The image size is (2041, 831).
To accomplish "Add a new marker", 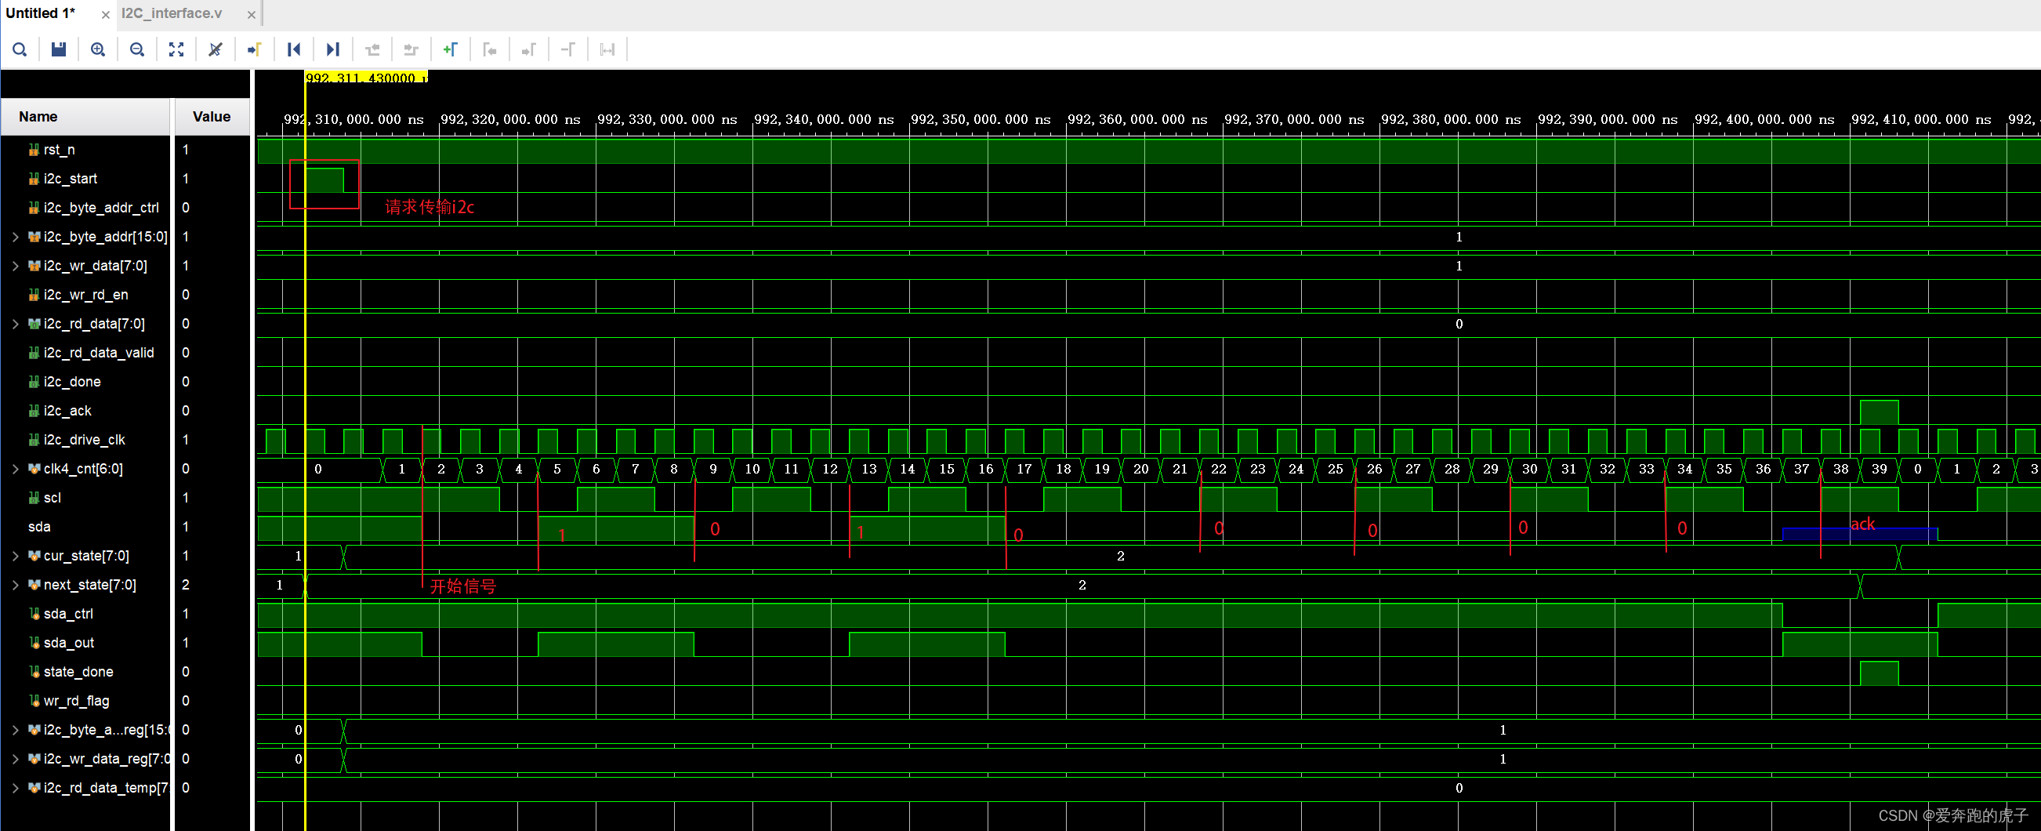I will click(x=451, y=50).
